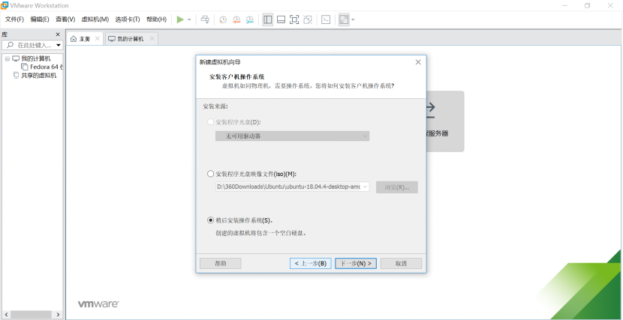Image resolution: width=623 pixels, height=320 pixels.
Task: Click the full screen mode icon
Action: coord(294,19)
